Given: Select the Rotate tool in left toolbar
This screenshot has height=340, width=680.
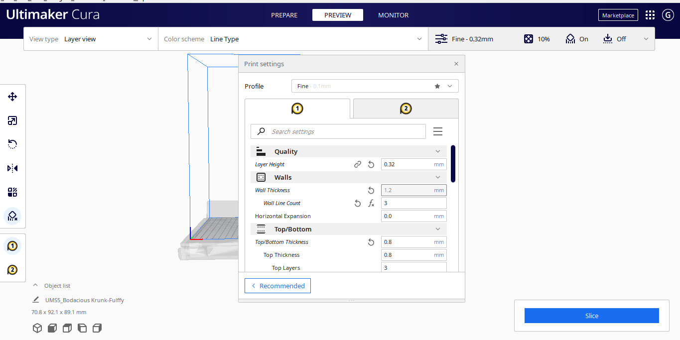Looking at the screenshot, I should point(12,144).
